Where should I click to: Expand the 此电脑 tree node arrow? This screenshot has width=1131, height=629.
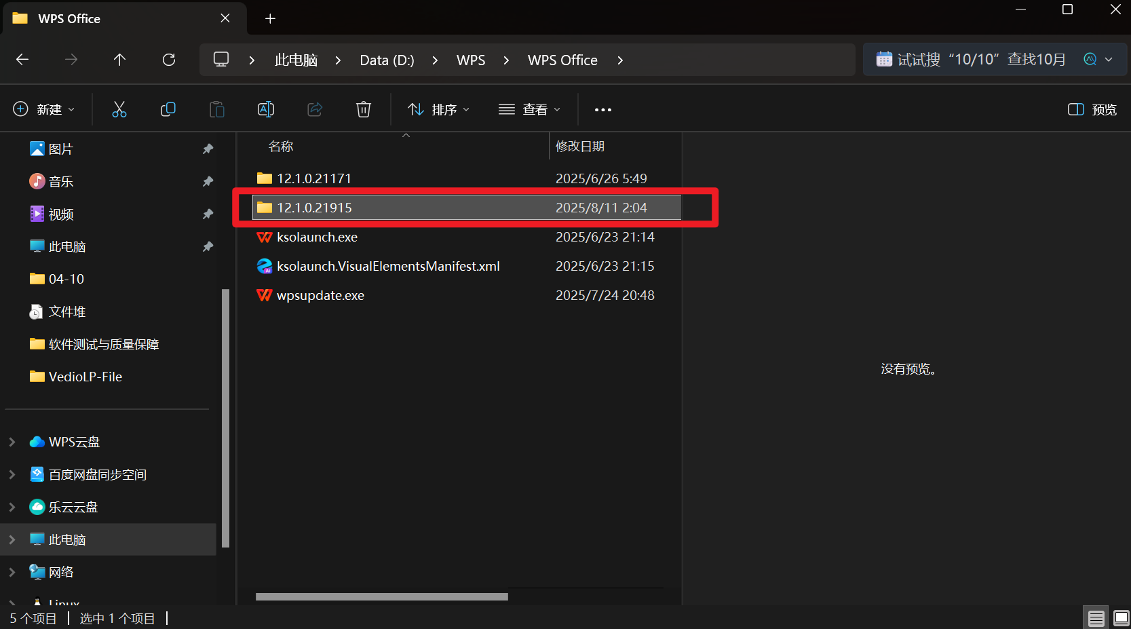[12, 539]
